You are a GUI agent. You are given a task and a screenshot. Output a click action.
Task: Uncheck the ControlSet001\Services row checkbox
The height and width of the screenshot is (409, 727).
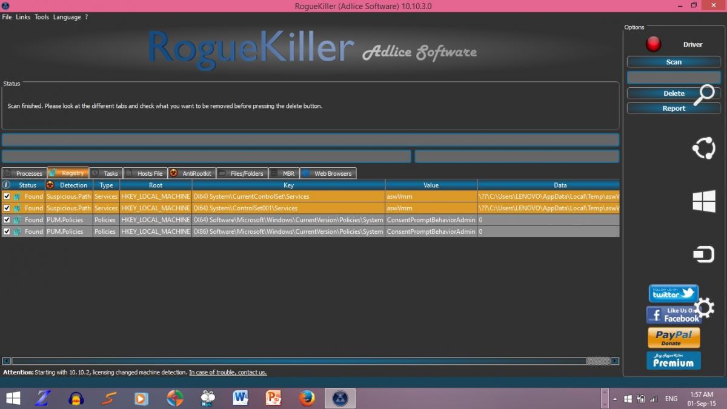[x=7, y=208]
